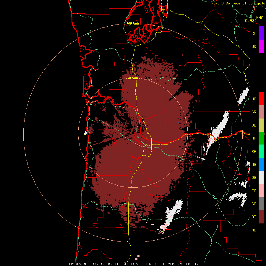Select the light pink IC legend swatch
Screen dimensions: 266x266
pos(261,191)
